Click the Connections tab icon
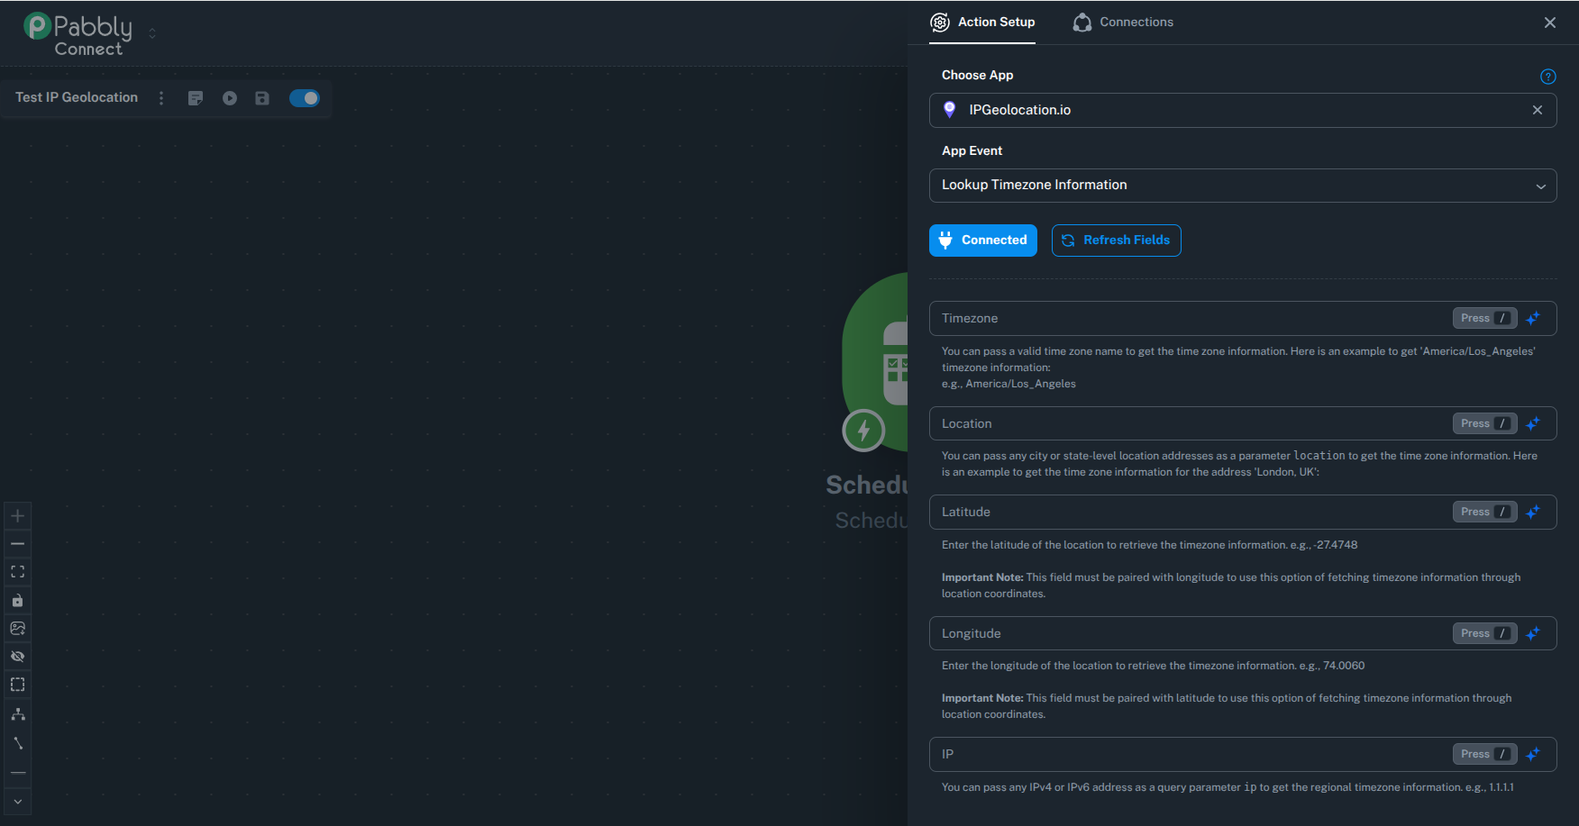 (1082, 23)
